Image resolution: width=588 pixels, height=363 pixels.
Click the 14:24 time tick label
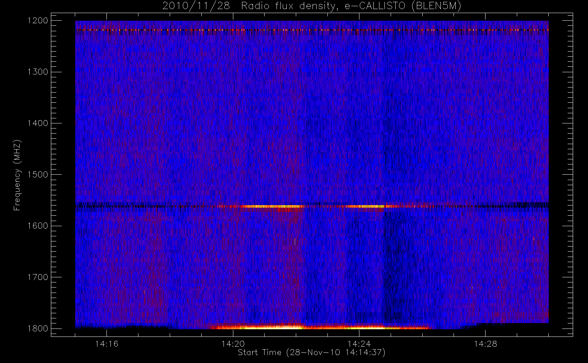click(x=359, y=343)
